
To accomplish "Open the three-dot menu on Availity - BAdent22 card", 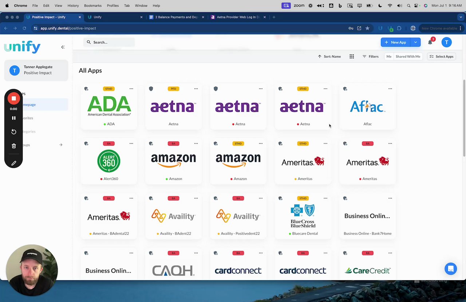I will (x=196, y=198).
